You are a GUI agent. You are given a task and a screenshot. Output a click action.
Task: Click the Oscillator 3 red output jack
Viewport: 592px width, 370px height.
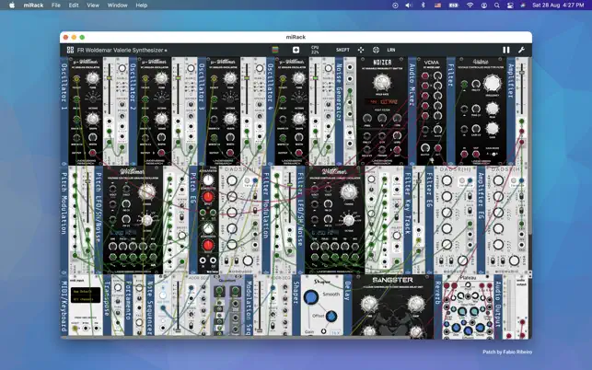click(230, 153)
